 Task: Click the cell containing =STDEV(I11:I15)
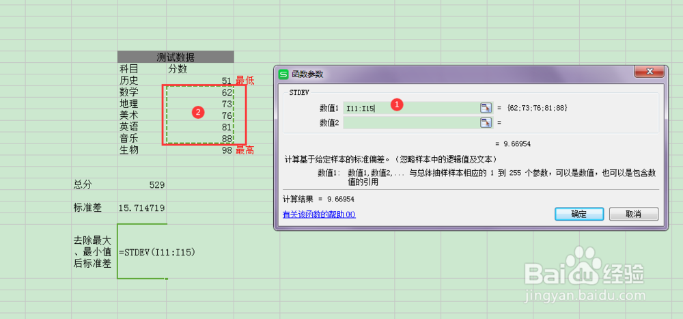pyautogui.click(x=142, y=251)
